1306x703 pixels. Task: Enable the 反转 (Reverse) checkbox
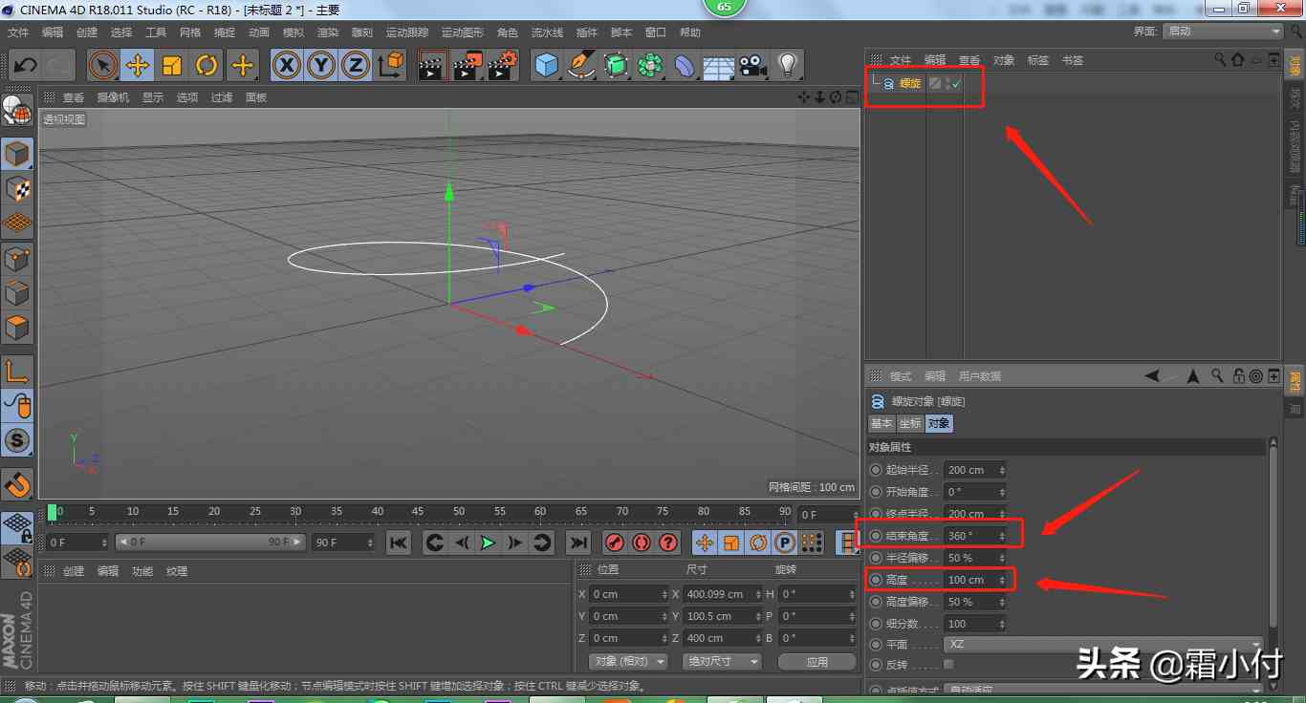948,665
